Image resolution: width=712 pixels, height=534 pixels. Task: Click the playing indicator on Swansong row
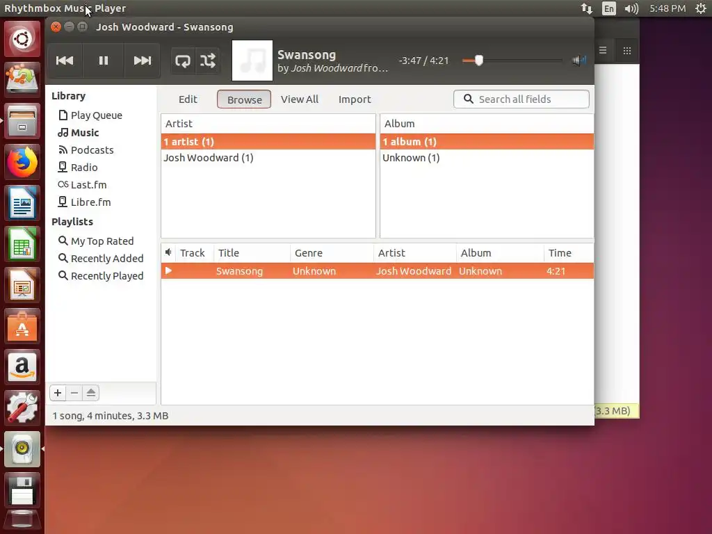coord(168,271)
